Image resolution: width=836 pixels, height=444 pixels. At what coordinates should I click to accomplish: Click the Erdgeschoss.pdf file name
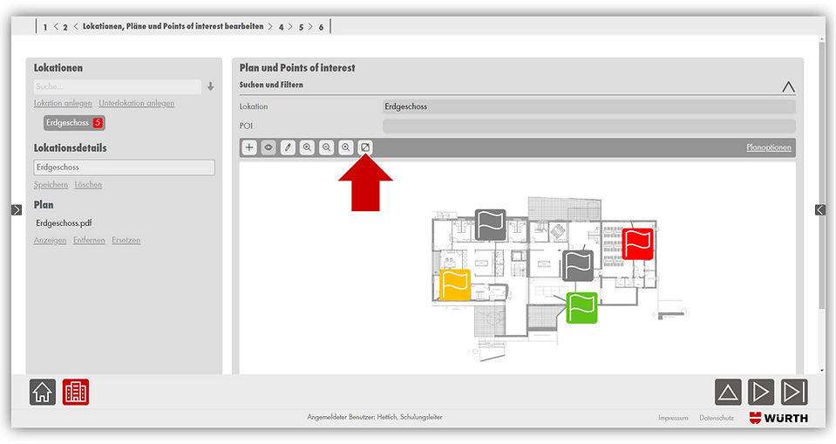pyautogui.click(x=64, y=223)
